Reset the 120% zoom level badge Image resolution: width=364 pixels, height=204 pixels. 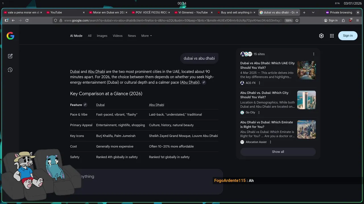(289, 20)
